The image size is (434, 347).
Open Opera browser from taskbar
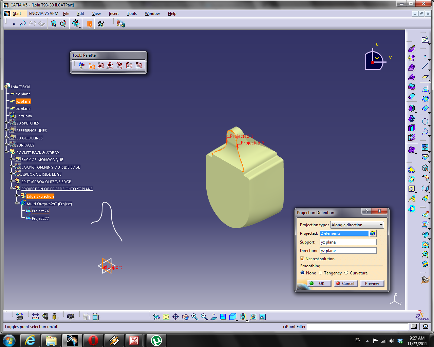(93, 340)
